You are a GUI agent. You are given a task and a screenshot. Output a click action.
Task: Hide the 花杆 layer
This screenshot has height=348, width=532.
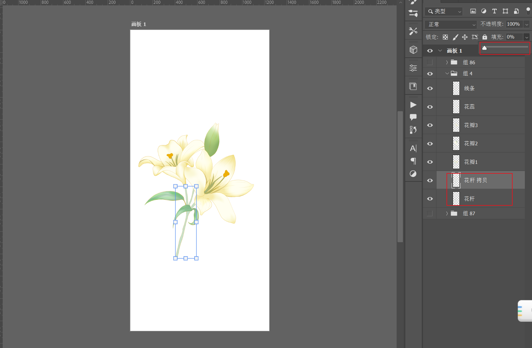click(430, 199)
